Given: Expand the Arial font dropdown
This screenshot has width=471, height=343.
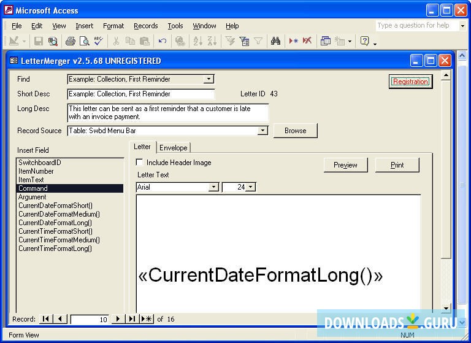Looking at the screenshot, I should pos(213,187).
